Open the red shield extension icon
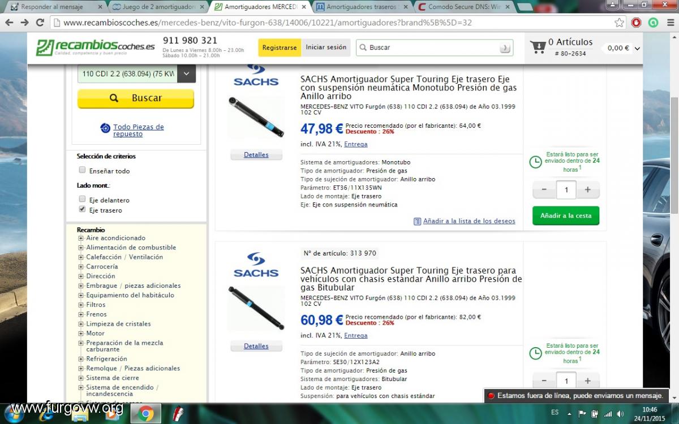Screen dimensions: 679x424 637,23
